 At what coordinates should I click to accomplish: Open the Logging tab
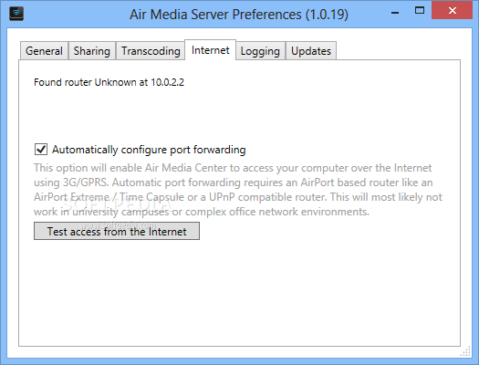pyautogui.click(x=260, y=51)
